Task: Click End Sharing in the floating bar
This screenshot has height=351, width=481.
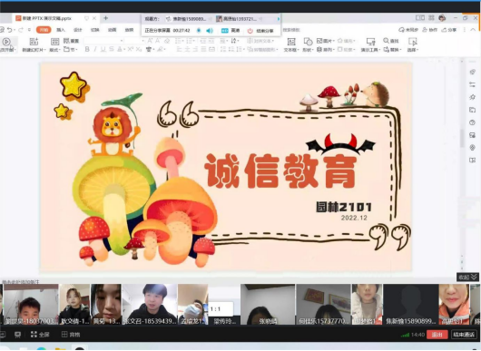Action: [261, 31]
